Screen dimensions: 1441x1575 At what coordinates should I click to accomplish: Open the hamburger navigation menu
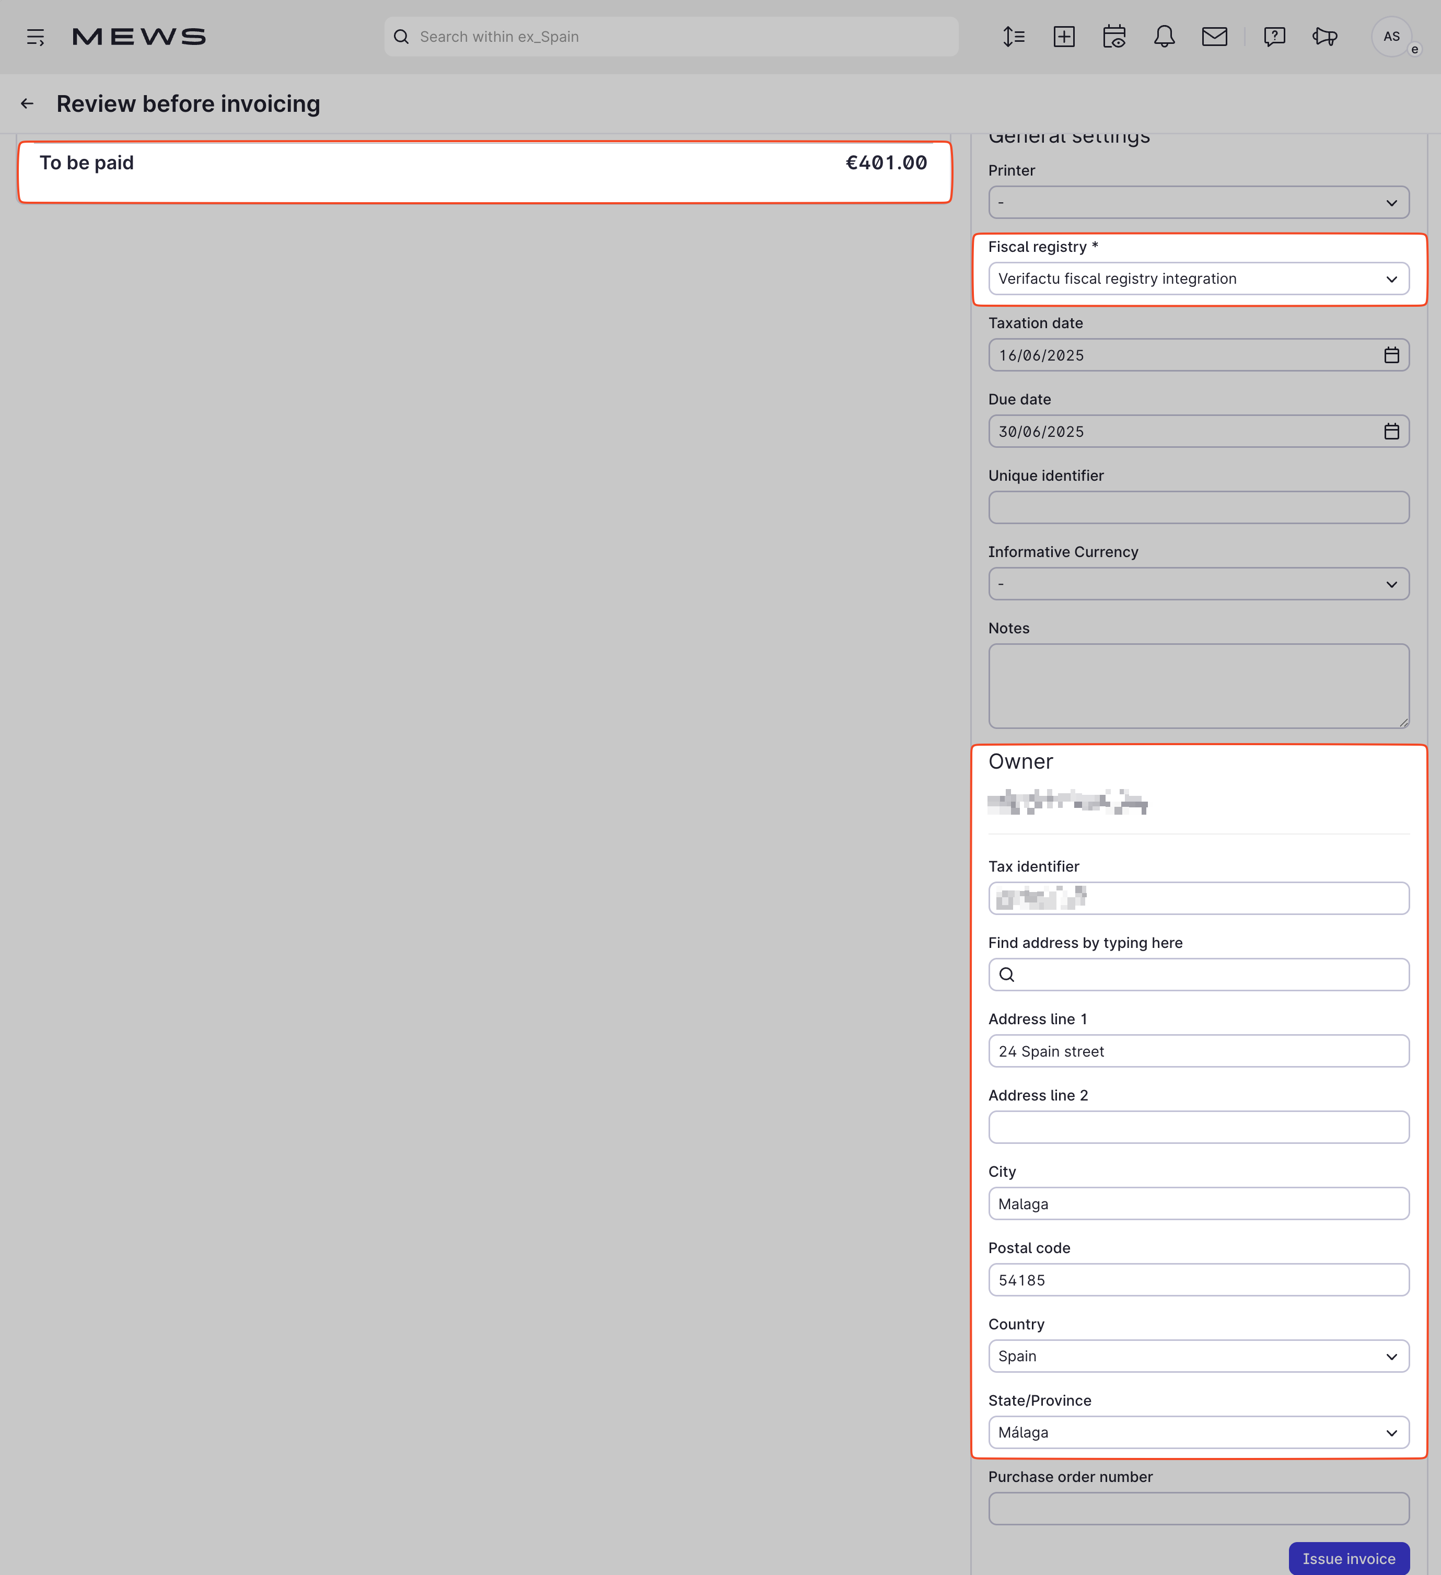35,37
